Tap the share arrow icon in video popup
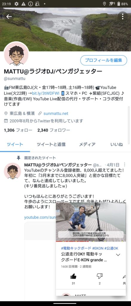Viewport: 131px width, 306px height. pyautogui.click(x=124, y=277)
